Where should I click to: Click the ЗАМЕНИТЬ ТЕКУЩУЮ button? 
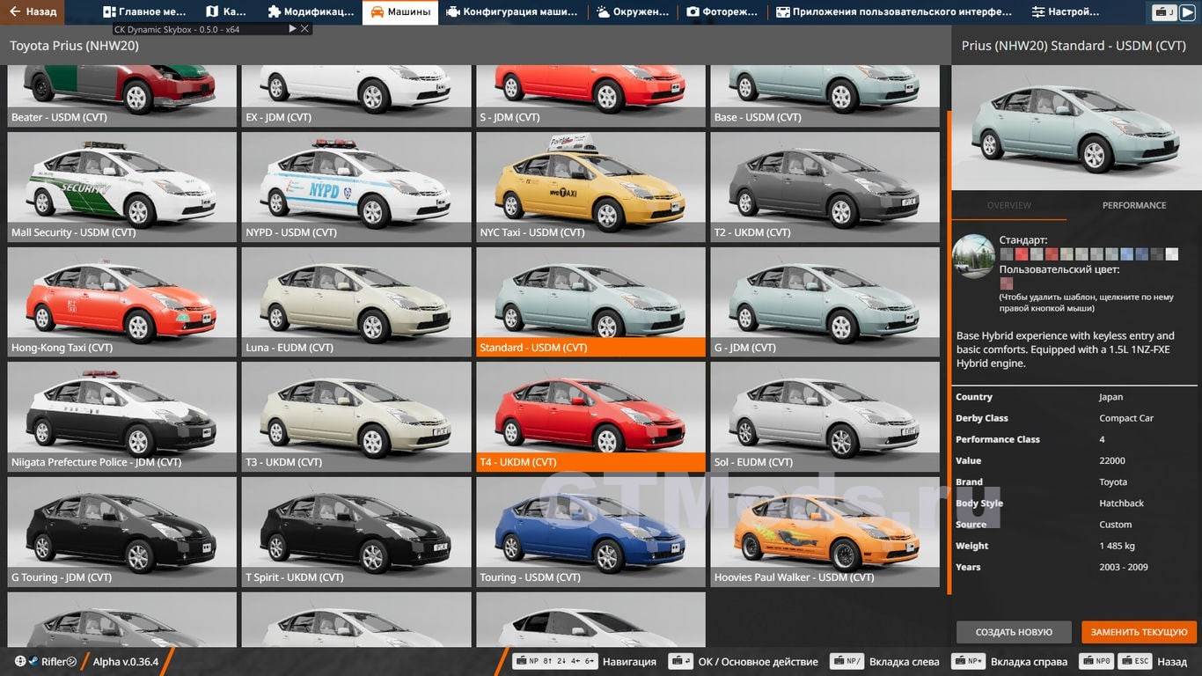[x=1139, y=632]
